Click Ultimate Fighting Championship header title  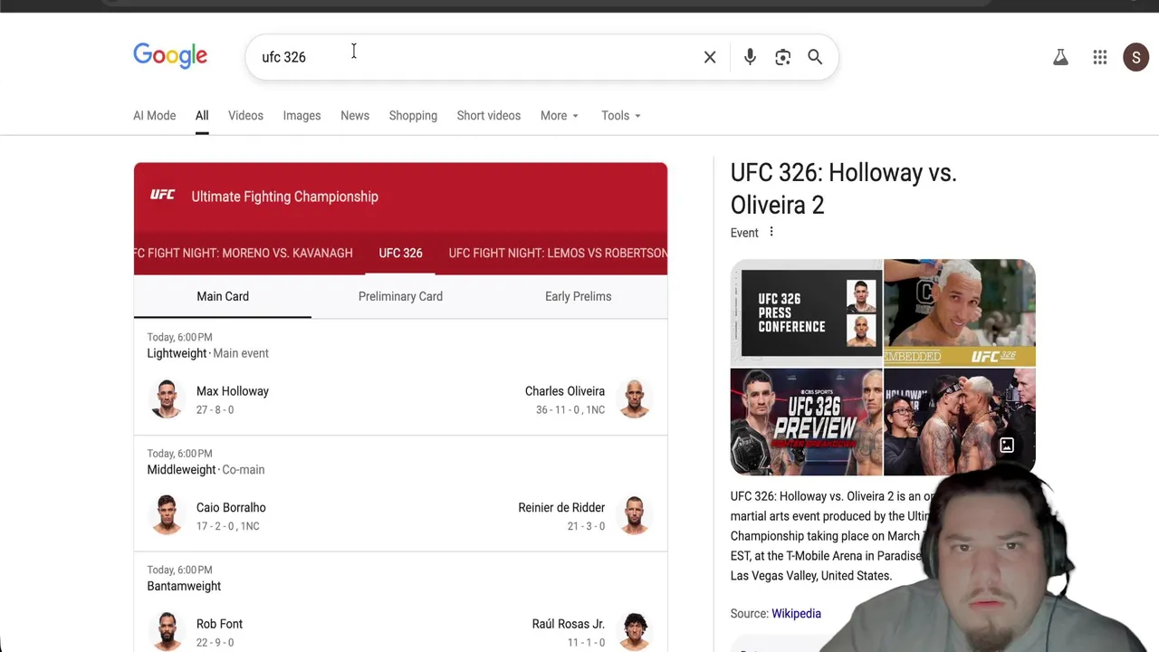284,197
